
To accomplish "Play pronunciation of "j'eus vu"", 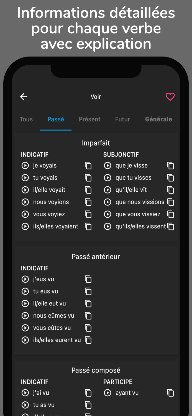I will tap(25, 279).
